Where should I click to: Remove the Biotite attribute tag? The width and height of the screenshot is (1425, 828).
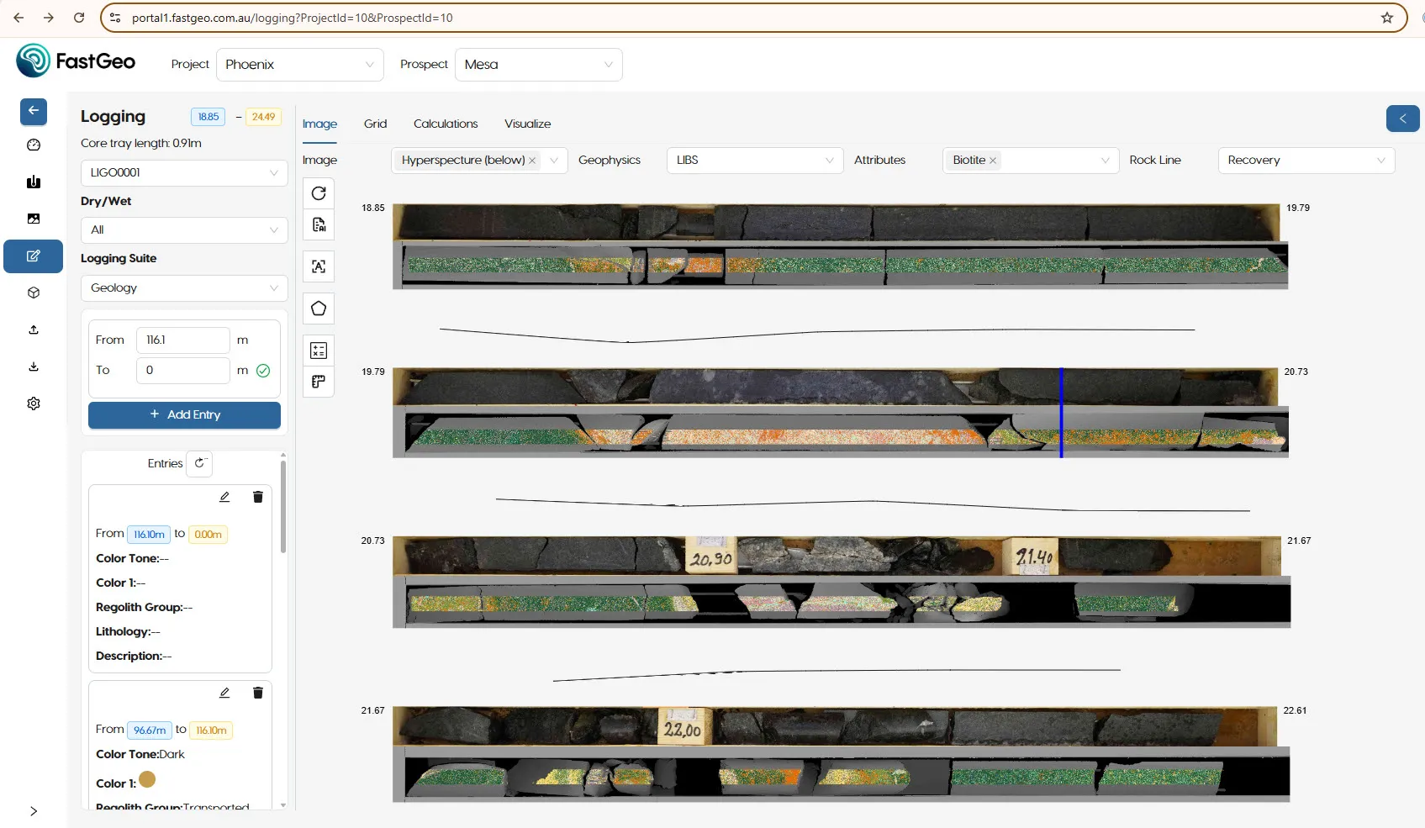993,161
